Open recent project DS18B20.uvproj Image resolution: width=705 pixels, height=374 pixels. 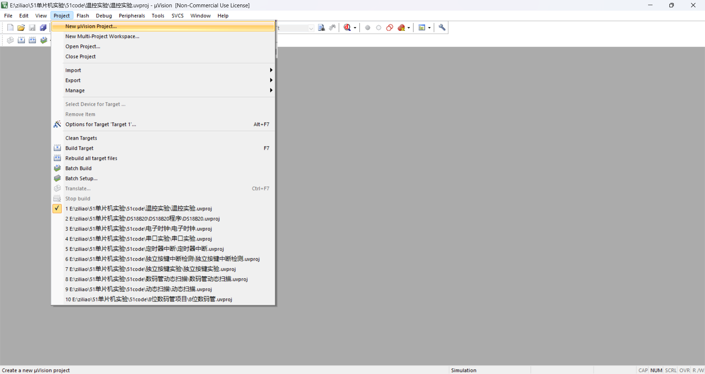coord(142,219)
